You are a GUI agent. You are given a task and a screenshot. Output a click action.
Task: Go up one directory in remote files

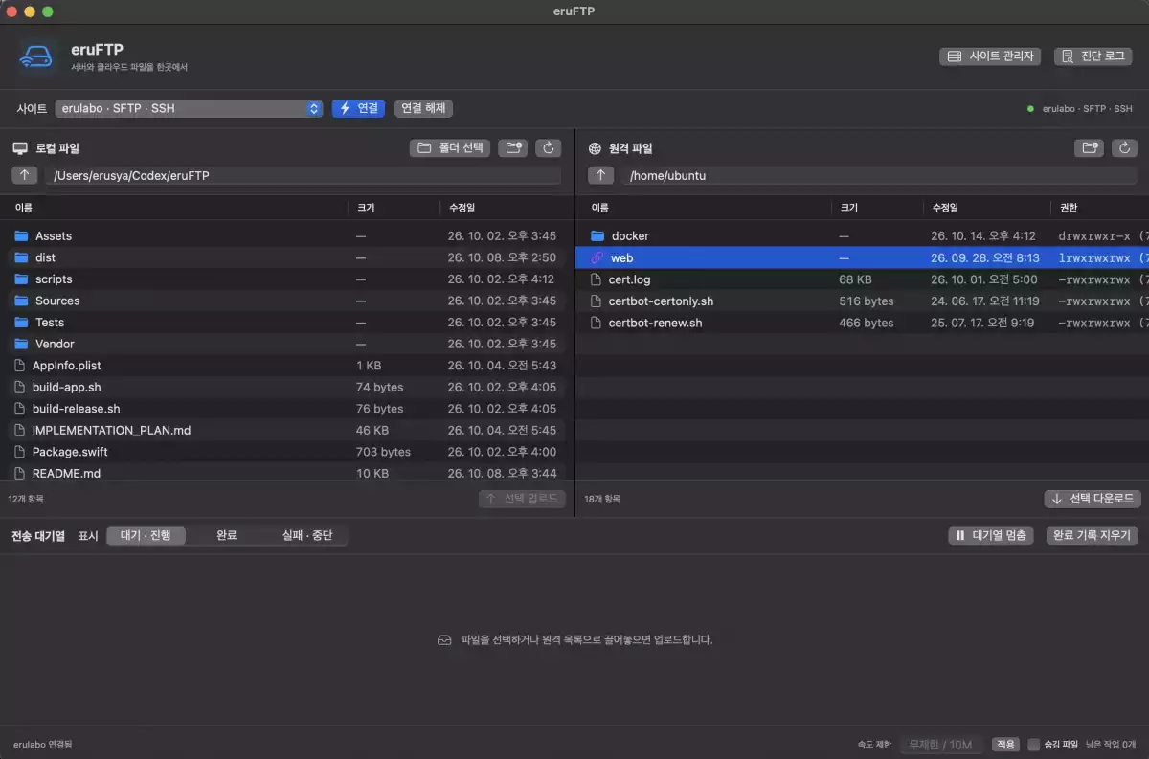600,175
